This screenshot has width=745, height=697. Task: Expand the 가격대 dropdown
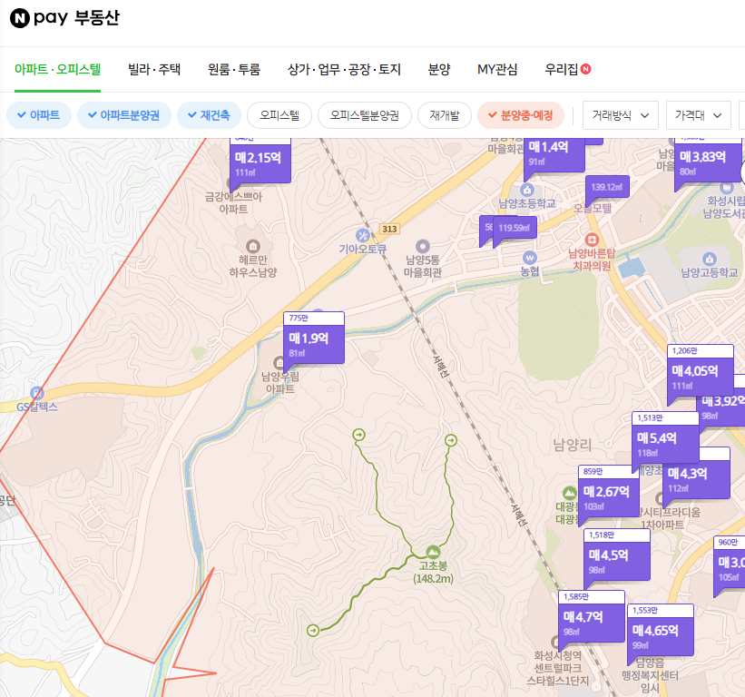click(698, 115)
